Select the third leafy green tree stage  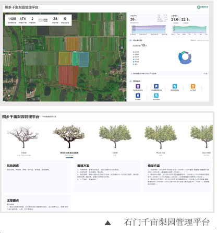pyautogui.click(x=115, y=136)
